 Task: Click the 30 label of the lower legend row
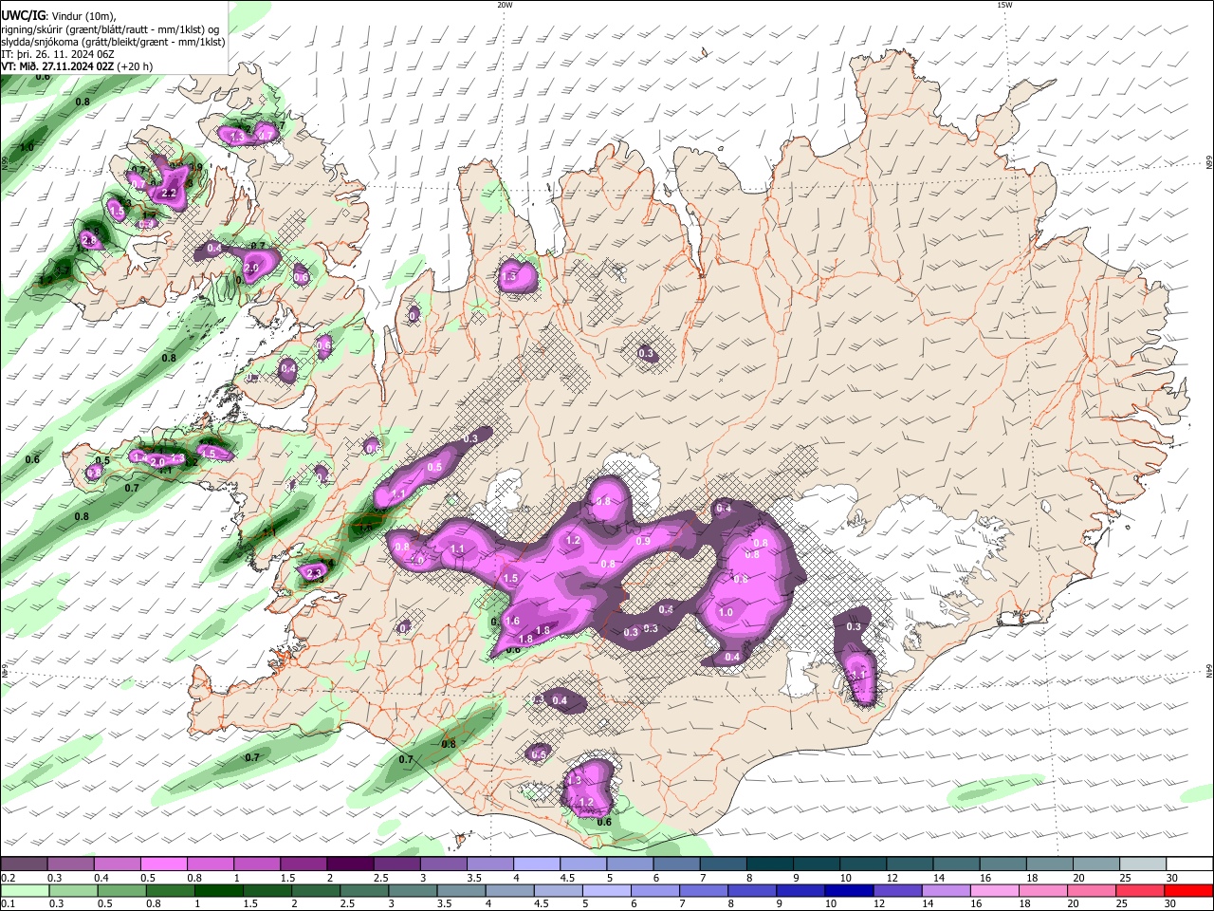1172,904
